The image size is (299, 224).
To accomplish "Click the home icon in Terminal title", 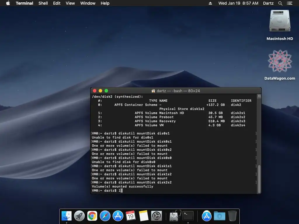I will tap(153, 91).
